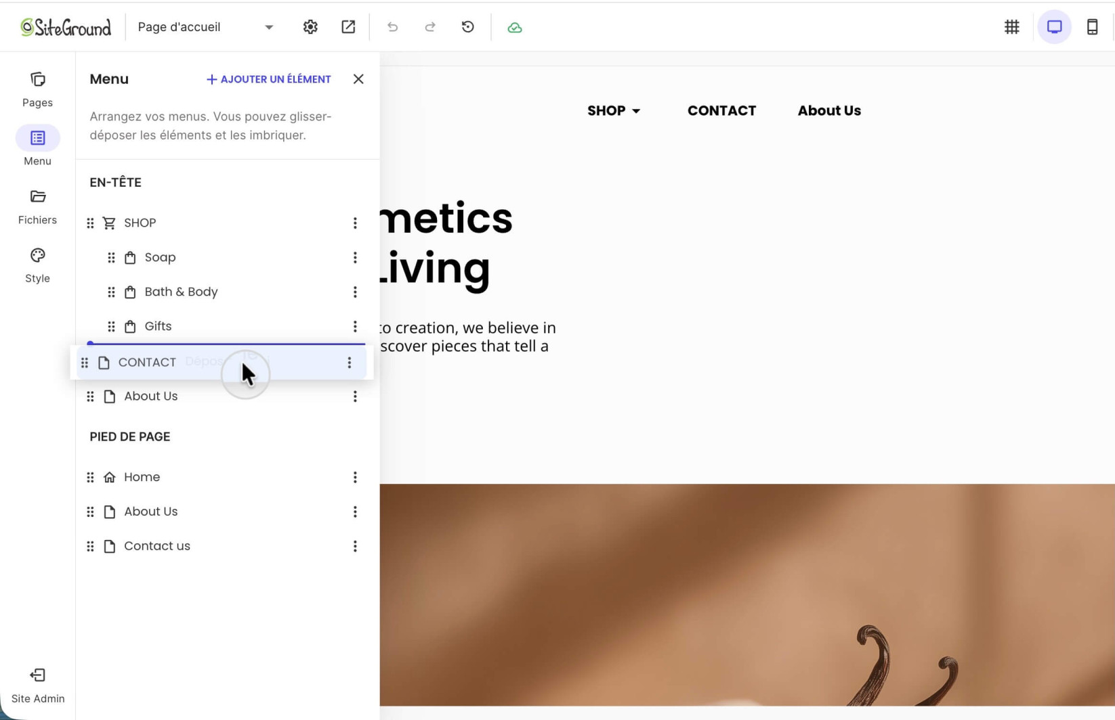Switch to mobile view

(x=1092, y=27)
